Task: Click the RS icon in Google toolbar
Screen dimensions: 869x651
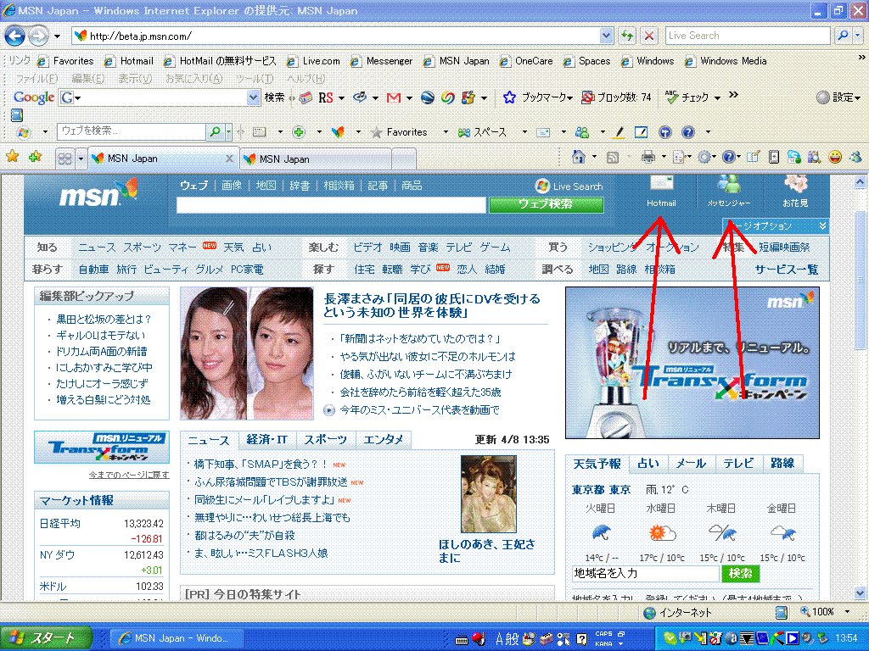Action: 325,98
